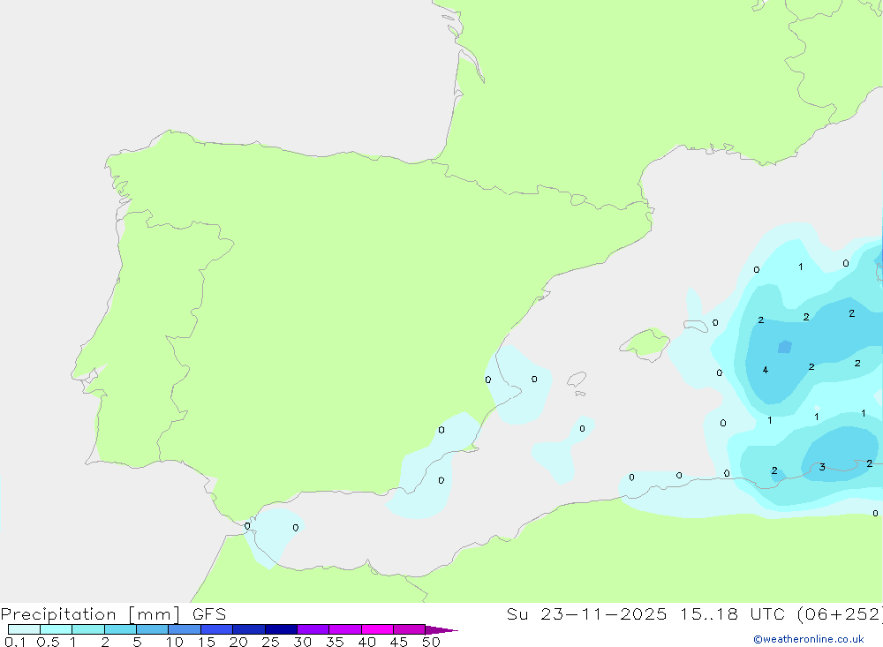Select the 40–45 mm magenta legend swatch

click(x=377, y=629)
